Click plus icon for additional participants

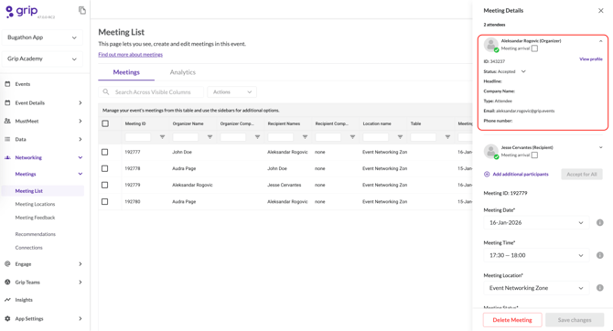487,175
